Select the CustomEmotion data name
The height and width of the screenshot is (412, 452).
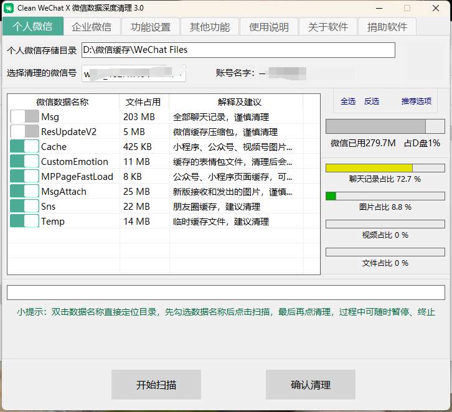(x=75, y=162)
